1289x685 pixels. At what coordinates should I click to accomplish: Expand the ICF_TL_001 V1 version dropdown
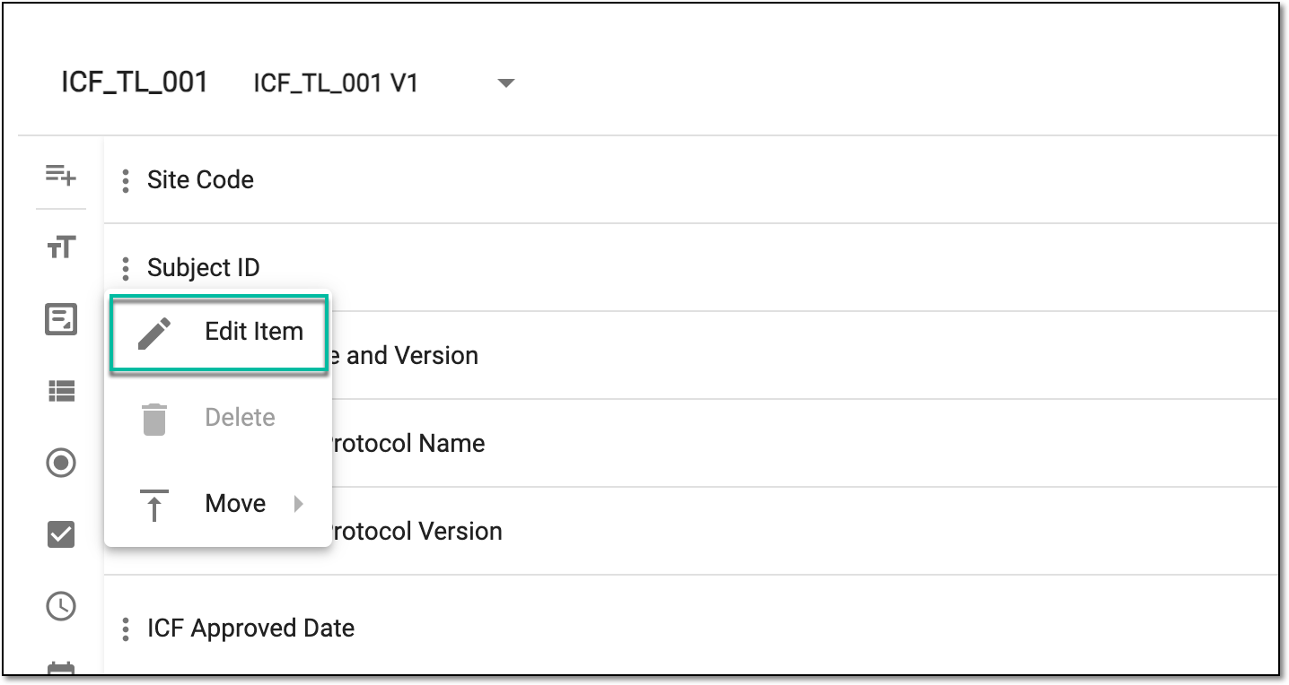[505, 83]
